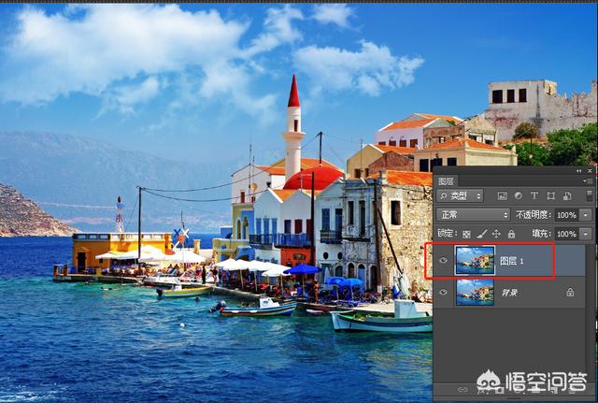Toggle the layer filtering switch
The height and width of the screenshot is (403, 598).
[590, 195]
